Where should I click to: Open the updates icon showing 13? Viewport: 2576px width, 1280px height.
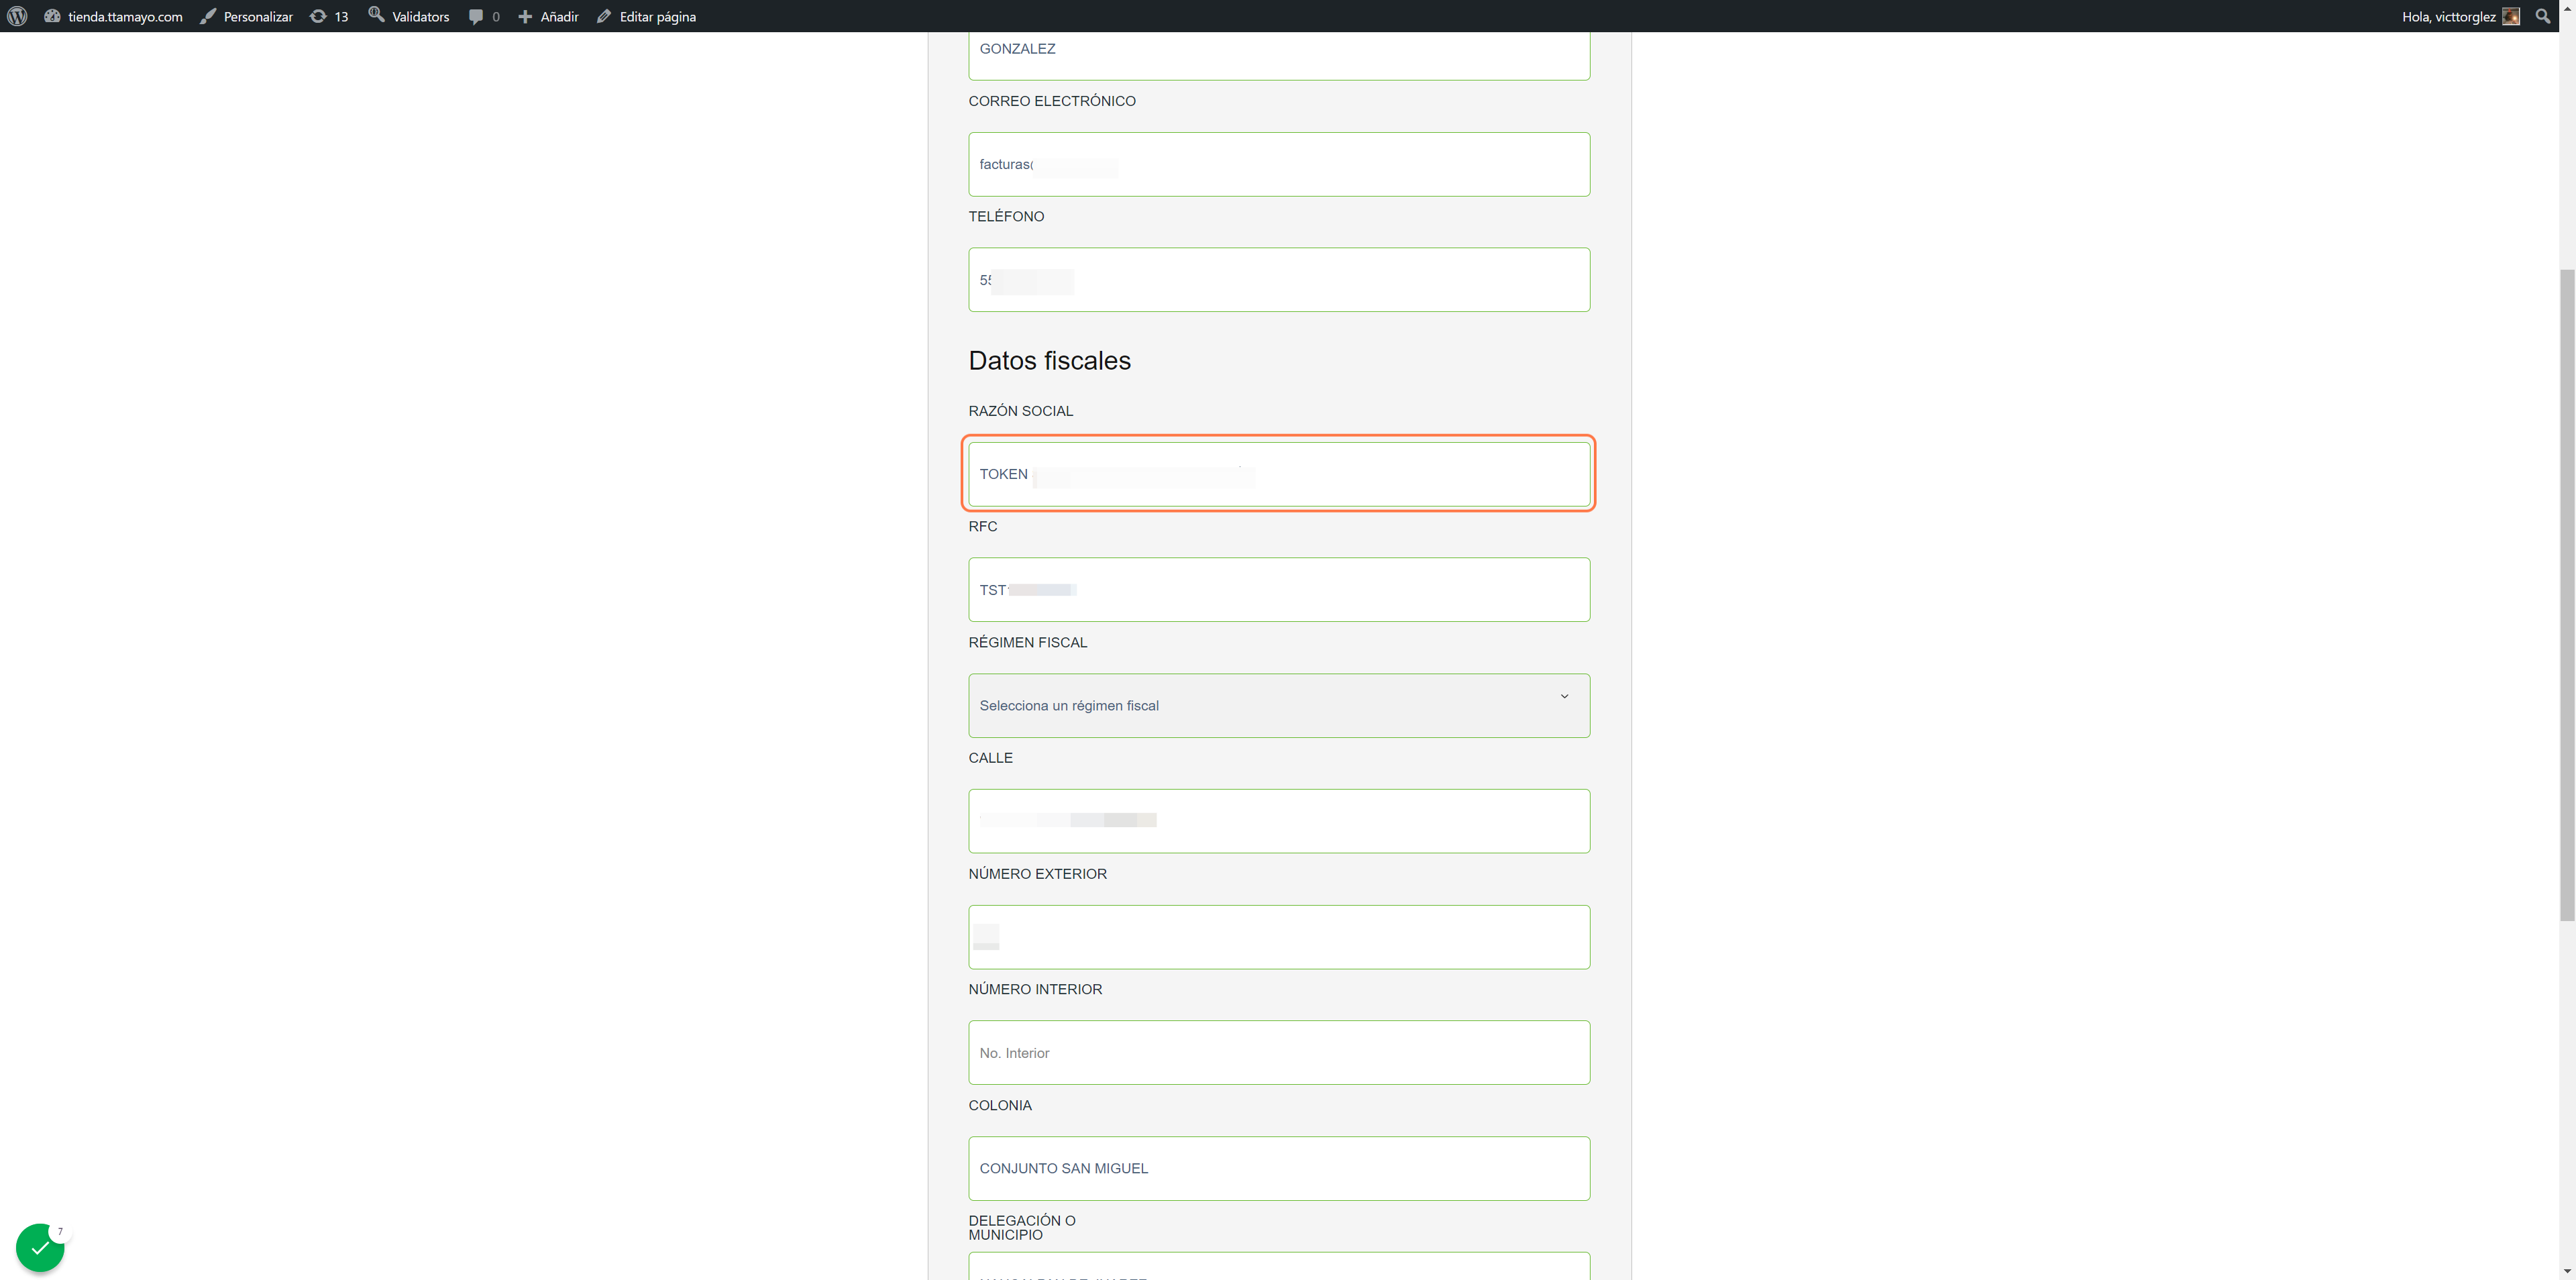point(318,16)
